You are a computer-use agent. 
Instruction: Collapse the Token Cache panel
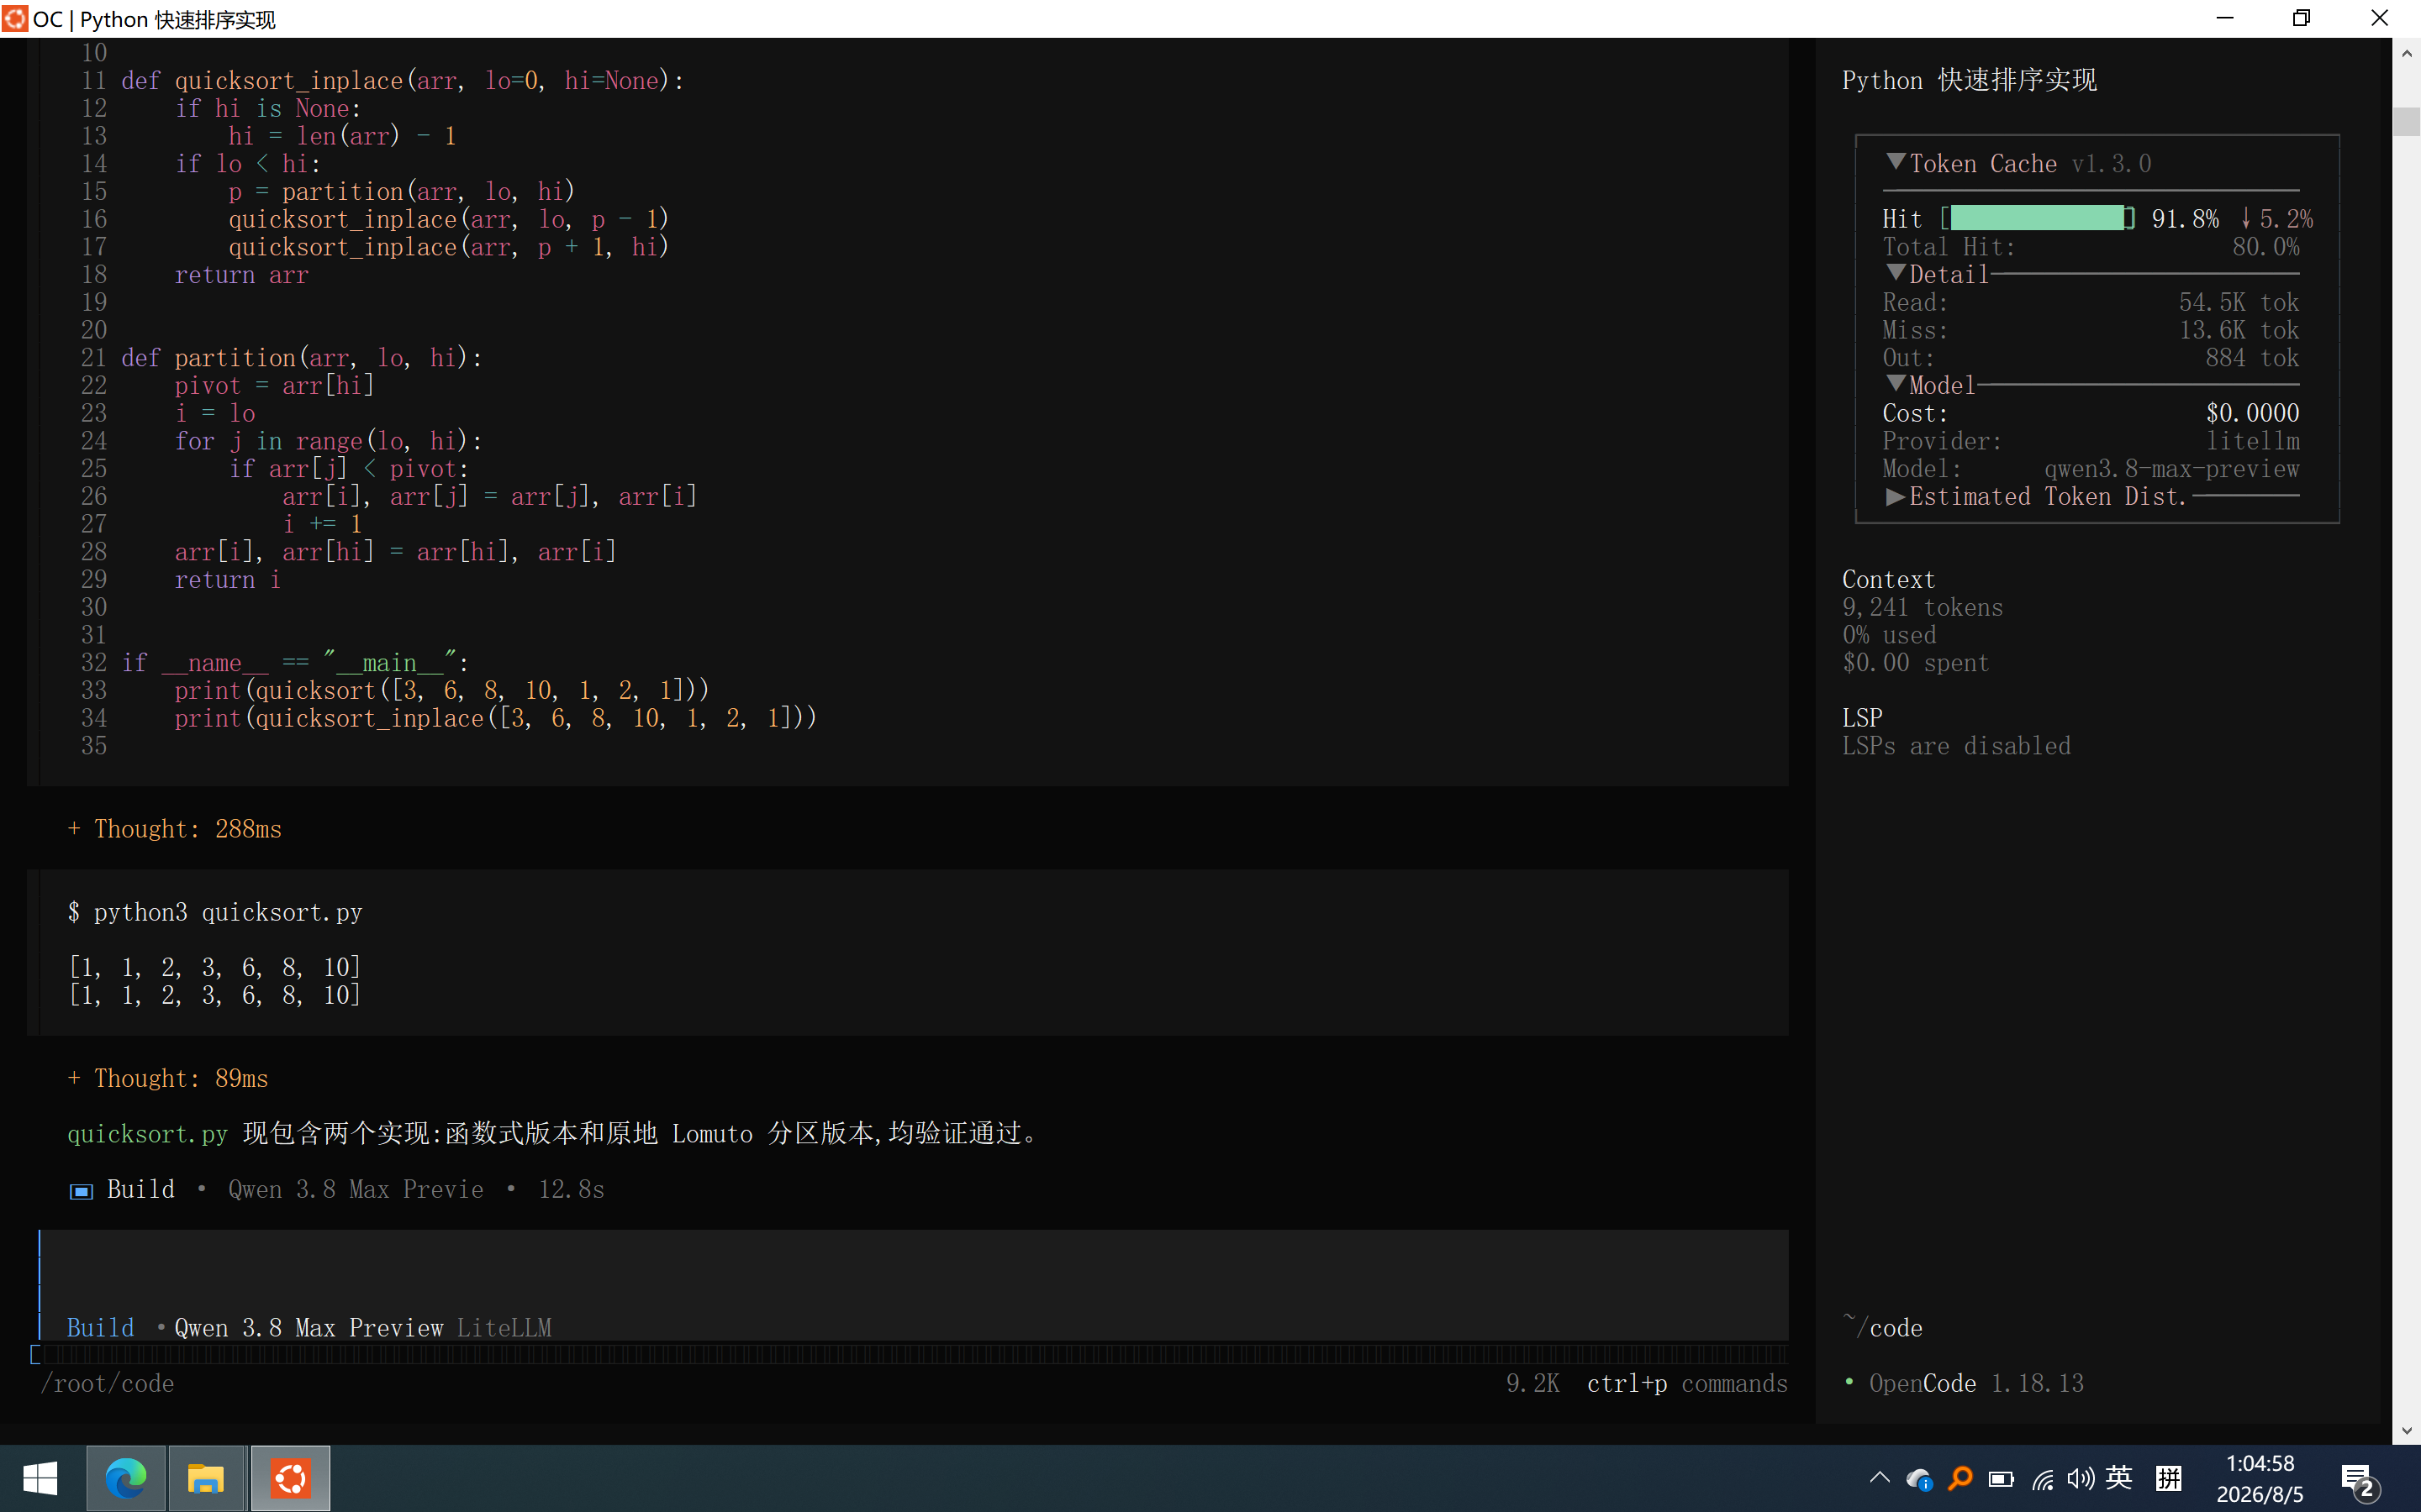(1896, 161)
